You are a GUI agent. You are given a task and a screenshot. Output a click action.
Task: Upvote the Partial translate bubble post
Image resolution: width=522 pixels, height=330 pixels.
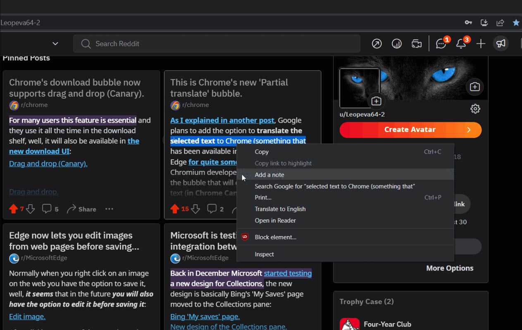[174, 209]
